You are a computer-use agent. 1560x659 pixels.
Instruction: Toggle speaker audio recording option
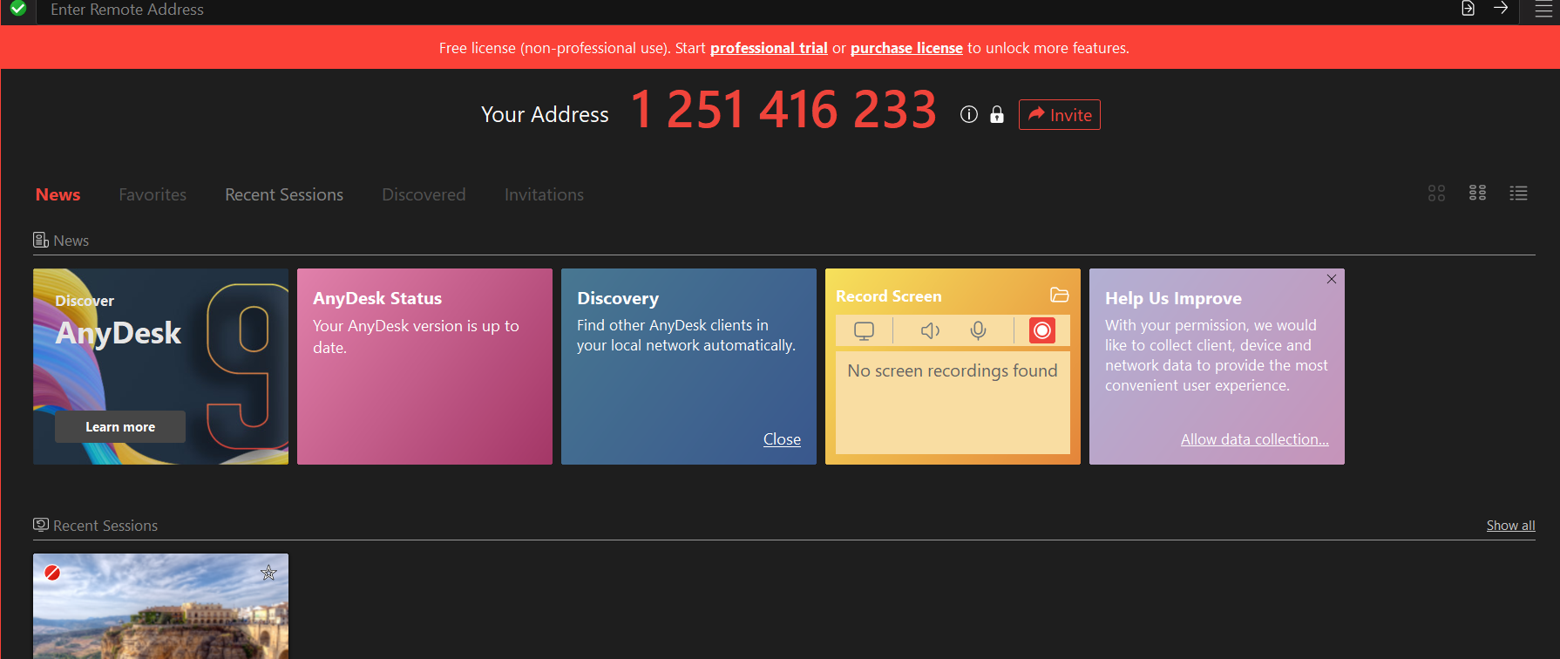(930, 331)
